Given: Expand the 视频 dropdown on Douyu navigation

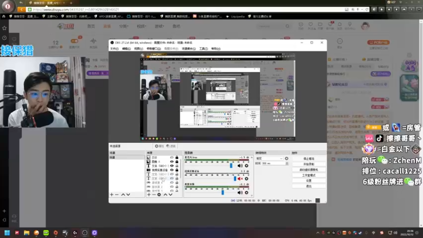Looking at the screenshot, I should pos(141,26).
